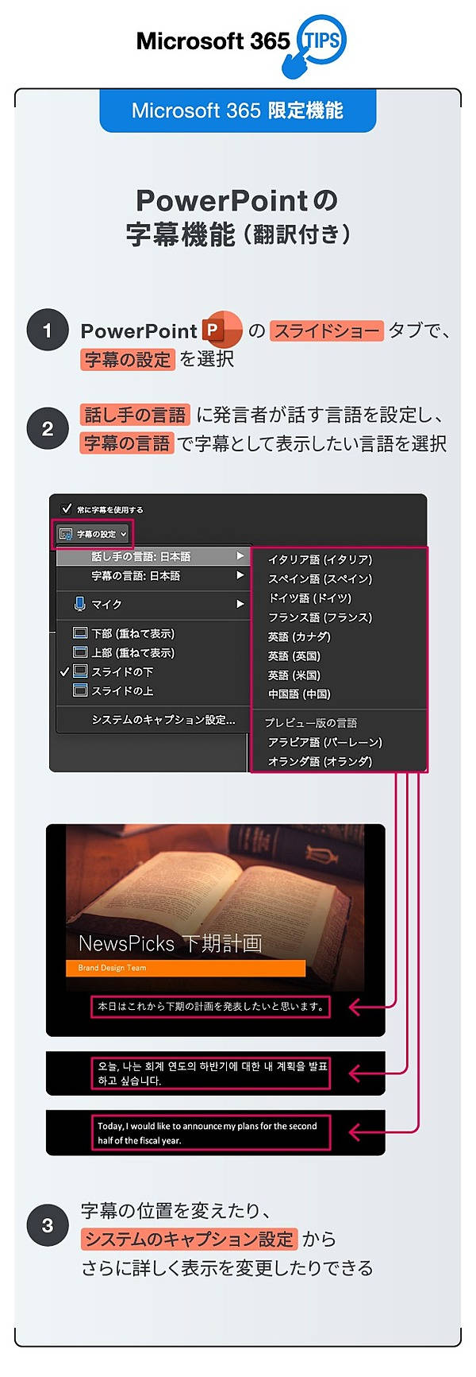Click the below slide position icon
476x1377 pixels.
(79, 671)
